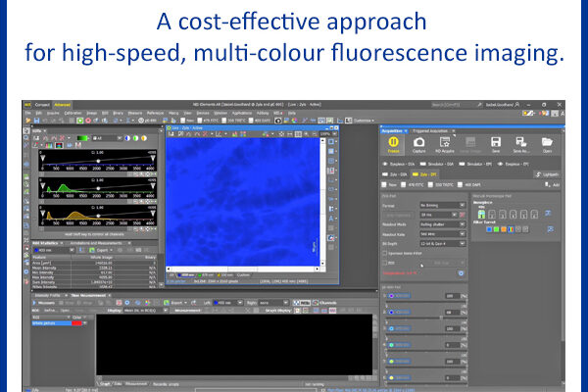
Task: Select the first nosepiece objective icon
Action: pyautogui.click(x=481, y=214)
